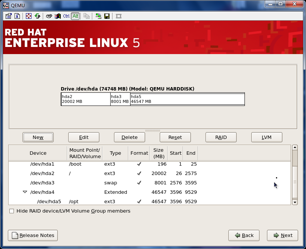Select the /dev/hda3 swap row
The height and width of the screenshot is (249, 306).
tap(150, 183)
